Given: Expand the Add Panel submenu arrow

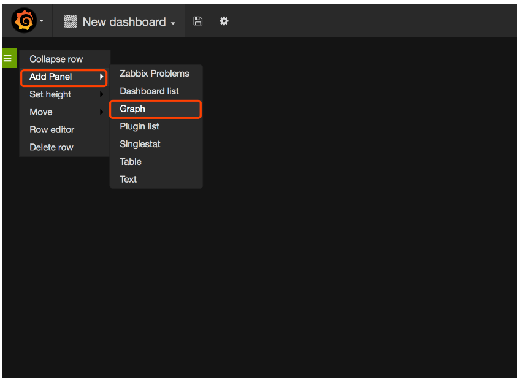Looking at the screenshot, I should point(101,77).
